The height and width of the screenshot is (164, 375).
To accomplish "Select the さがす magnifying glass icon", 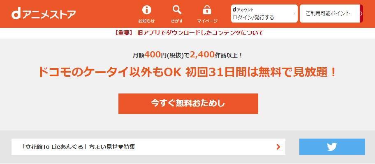I will click(x=177, y=10).
